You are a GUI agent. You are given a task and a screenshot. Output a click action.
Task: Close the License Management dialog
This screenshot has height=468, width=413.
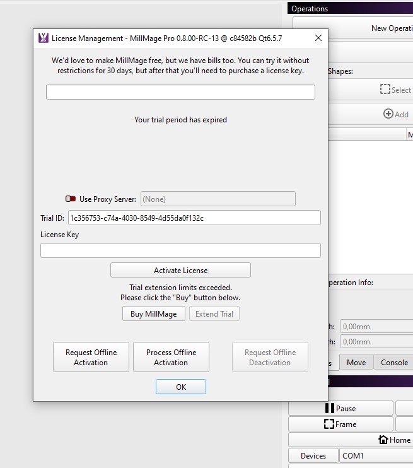pos(318,38)
